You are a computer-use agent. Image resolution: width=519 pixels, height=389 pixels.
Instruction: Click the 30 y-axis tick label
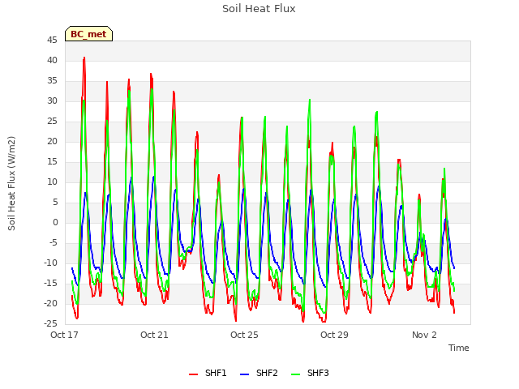click(52, 100)
